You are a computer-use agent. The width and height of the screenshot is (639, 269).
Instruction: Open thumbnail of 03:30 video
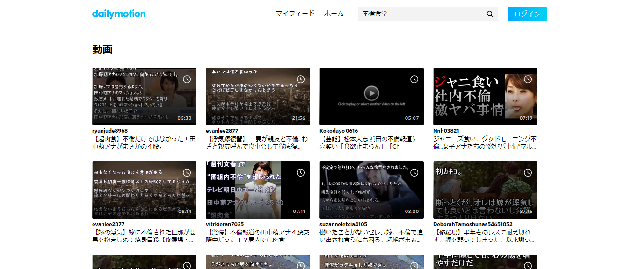371,190
